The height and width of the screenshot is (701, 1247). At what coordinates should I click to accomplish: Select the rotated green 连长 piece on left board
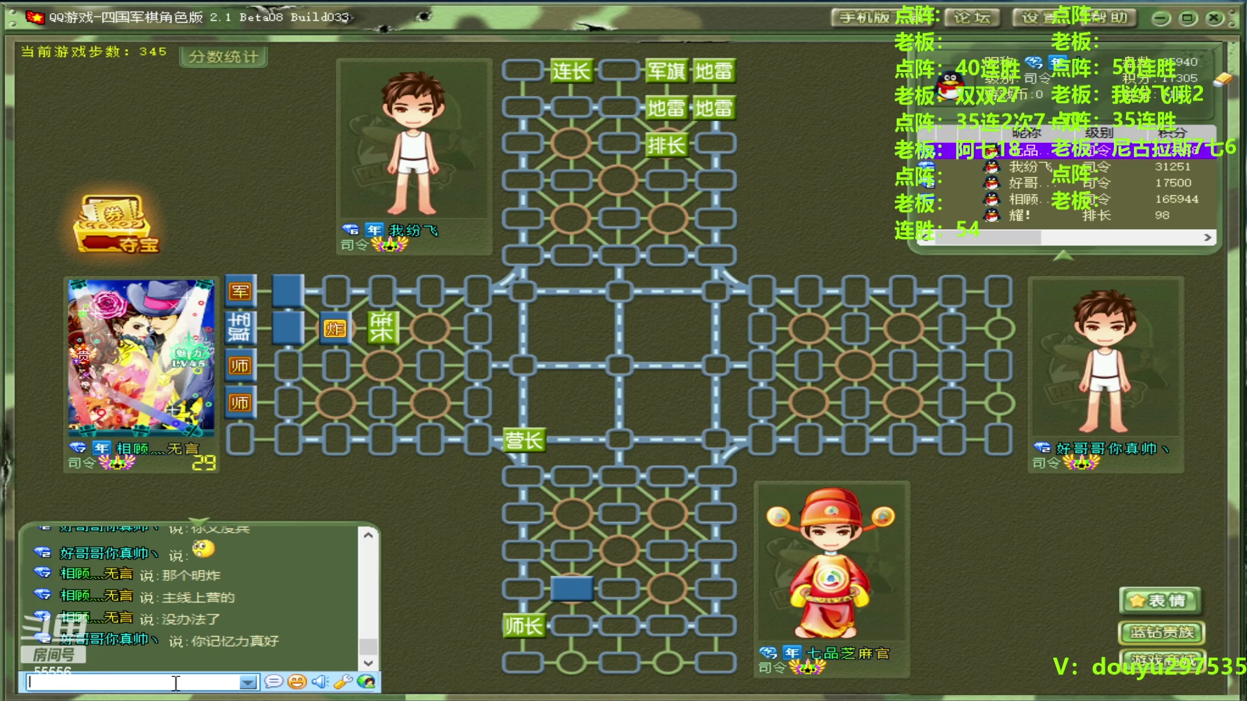(382, 328)
